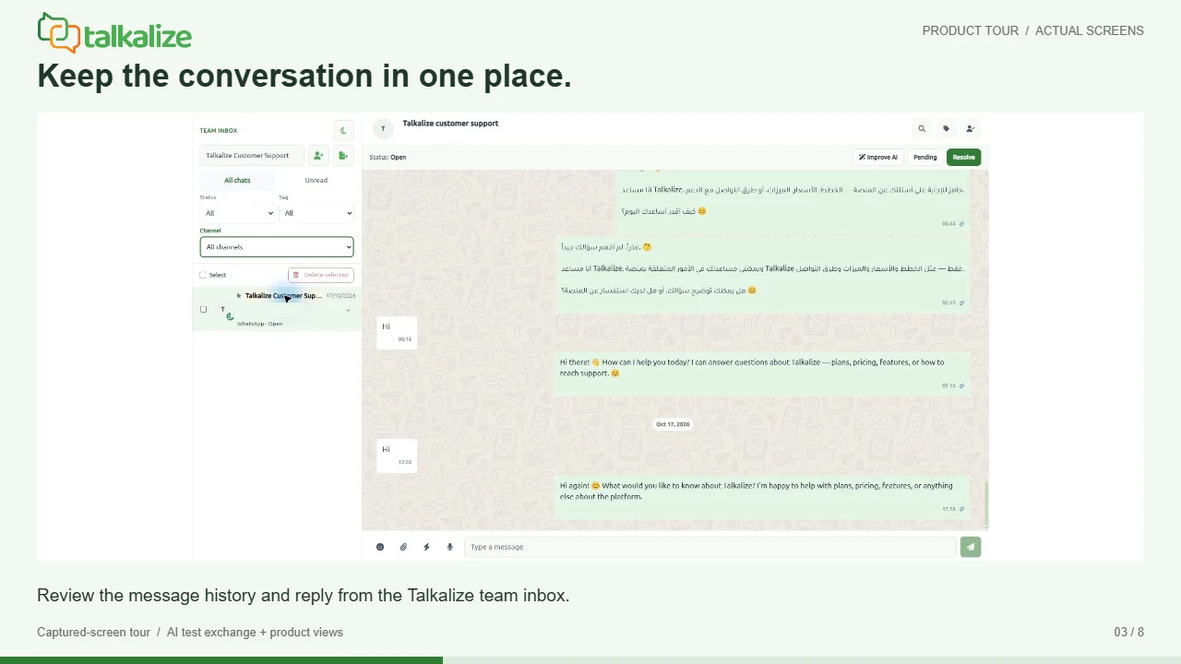Screen dimensions: 1181x664
Task: Click the "Hi again!" reply message
Action: [x=762, y=496]
